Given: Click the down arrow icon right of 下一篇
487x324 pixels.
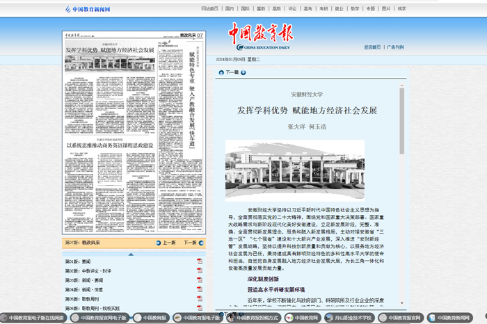Looking at the screenshot, I should (243, 72).
